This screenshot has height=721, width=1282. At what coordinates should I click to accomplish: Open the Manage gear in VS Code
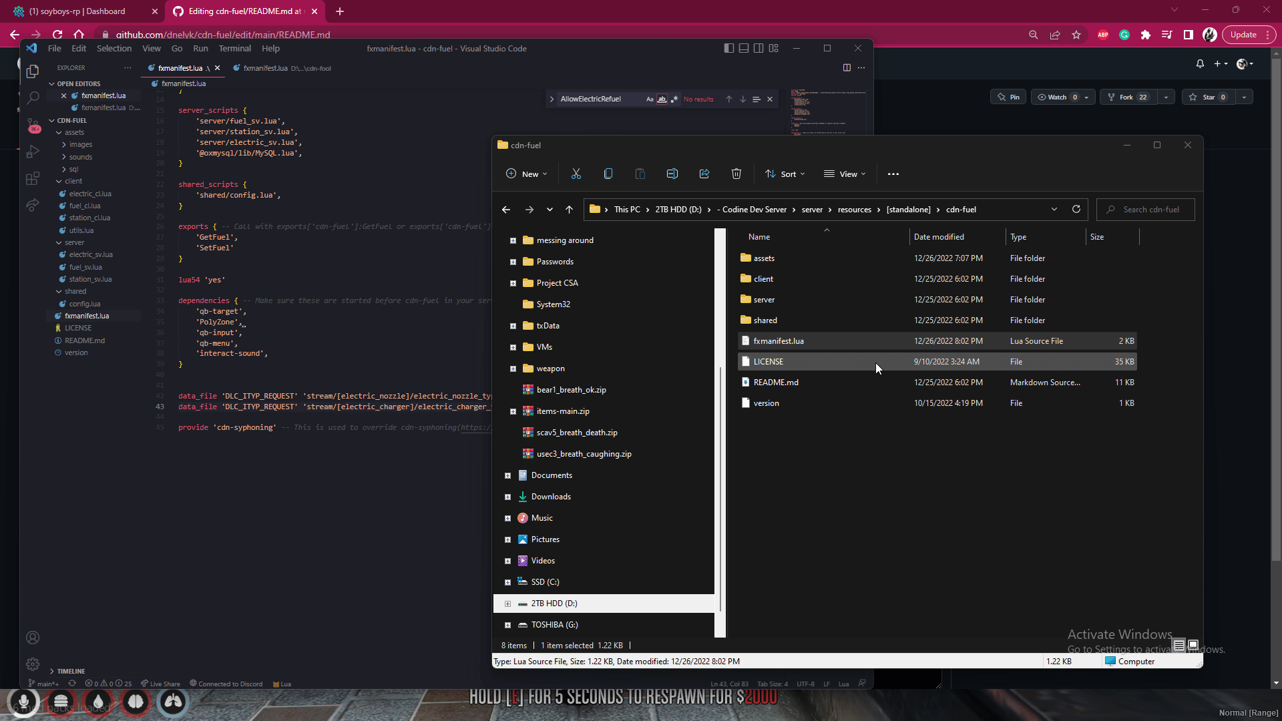point(32,664)
